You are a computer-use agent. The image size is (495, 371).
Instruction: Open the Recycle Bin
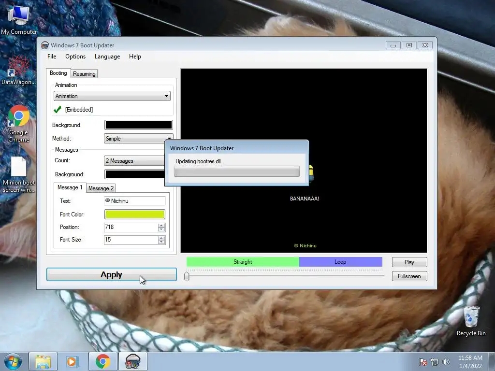point(471,321)
